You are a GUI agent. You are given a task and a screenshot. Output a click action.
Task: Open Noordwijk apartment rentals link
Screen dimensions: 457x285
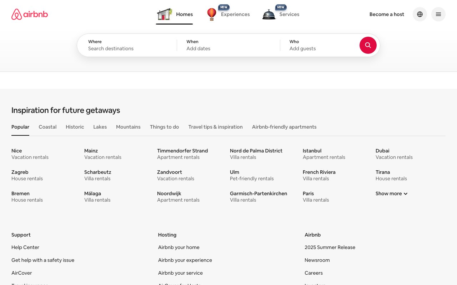[x=178, y=197]
